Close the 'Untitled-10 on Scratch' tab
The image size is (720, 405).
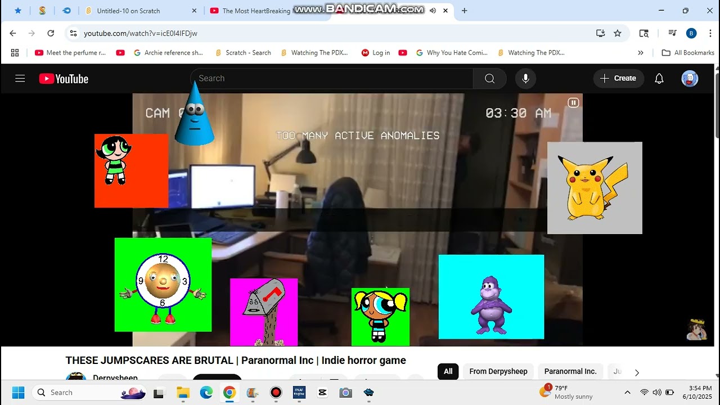(x=195, y=11)
